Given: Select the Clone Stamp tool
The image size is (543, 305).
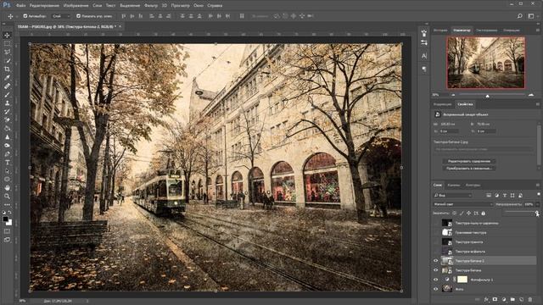Looking at the screenshot, I should point(7,103).
